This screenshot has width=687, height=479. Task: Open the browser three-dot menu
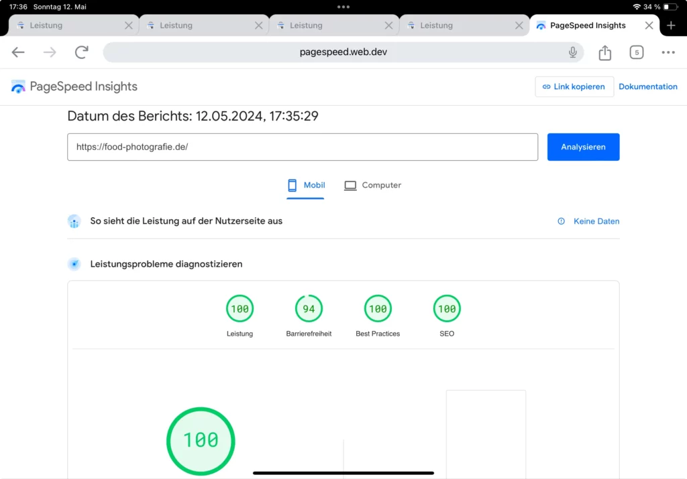[668, 52]
